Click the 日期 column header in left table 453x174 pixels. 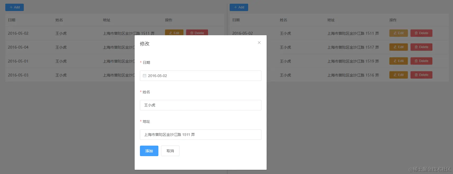[12, 20]
